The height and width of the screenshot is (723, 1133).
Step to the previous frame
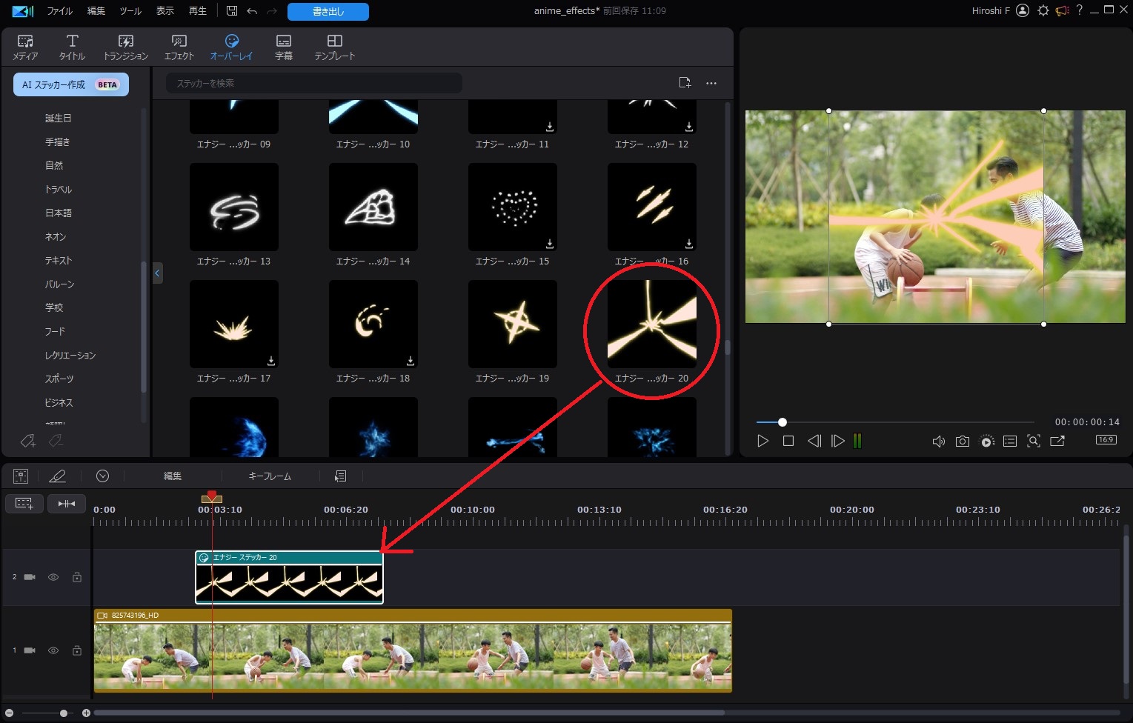pyautogui.click(x=814, y=441)
